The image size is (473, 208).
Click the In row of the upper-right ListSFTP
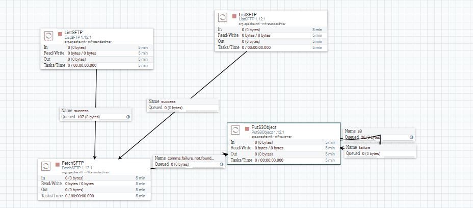271,30
